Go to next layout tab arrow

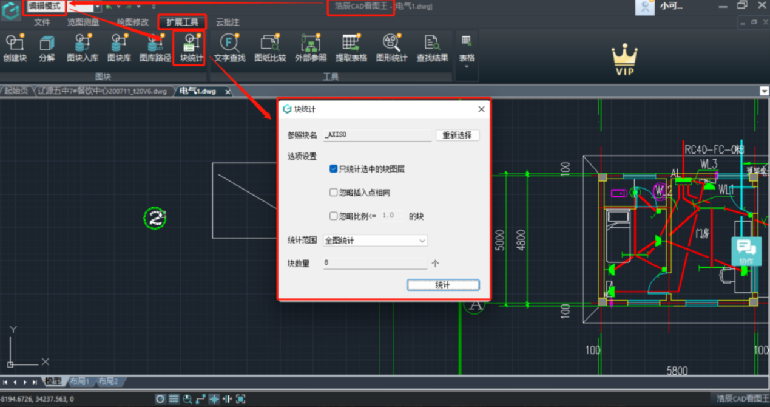tap(25, 382)
